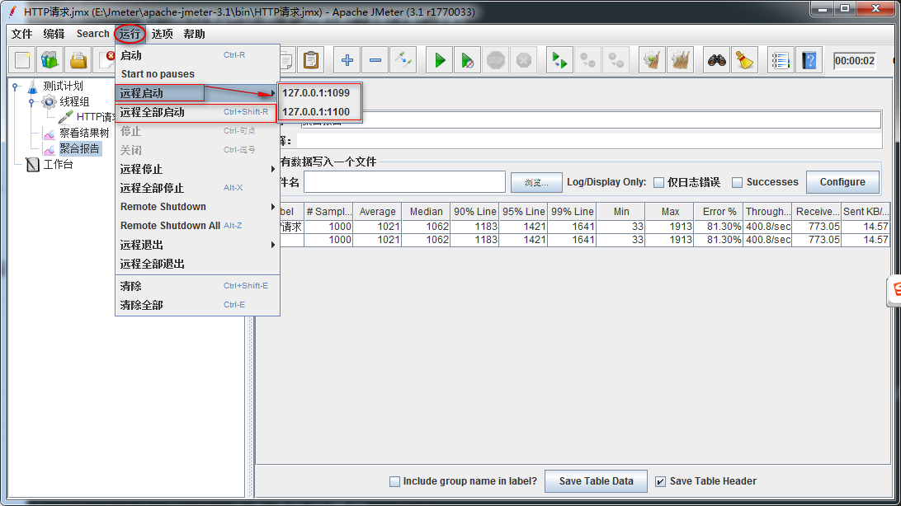Click the 运行 menu in menu bar

tap(130, 34)
